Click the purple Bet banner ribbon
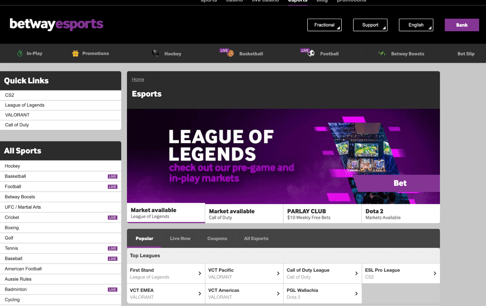486x306 pixels. pos(400,183)
